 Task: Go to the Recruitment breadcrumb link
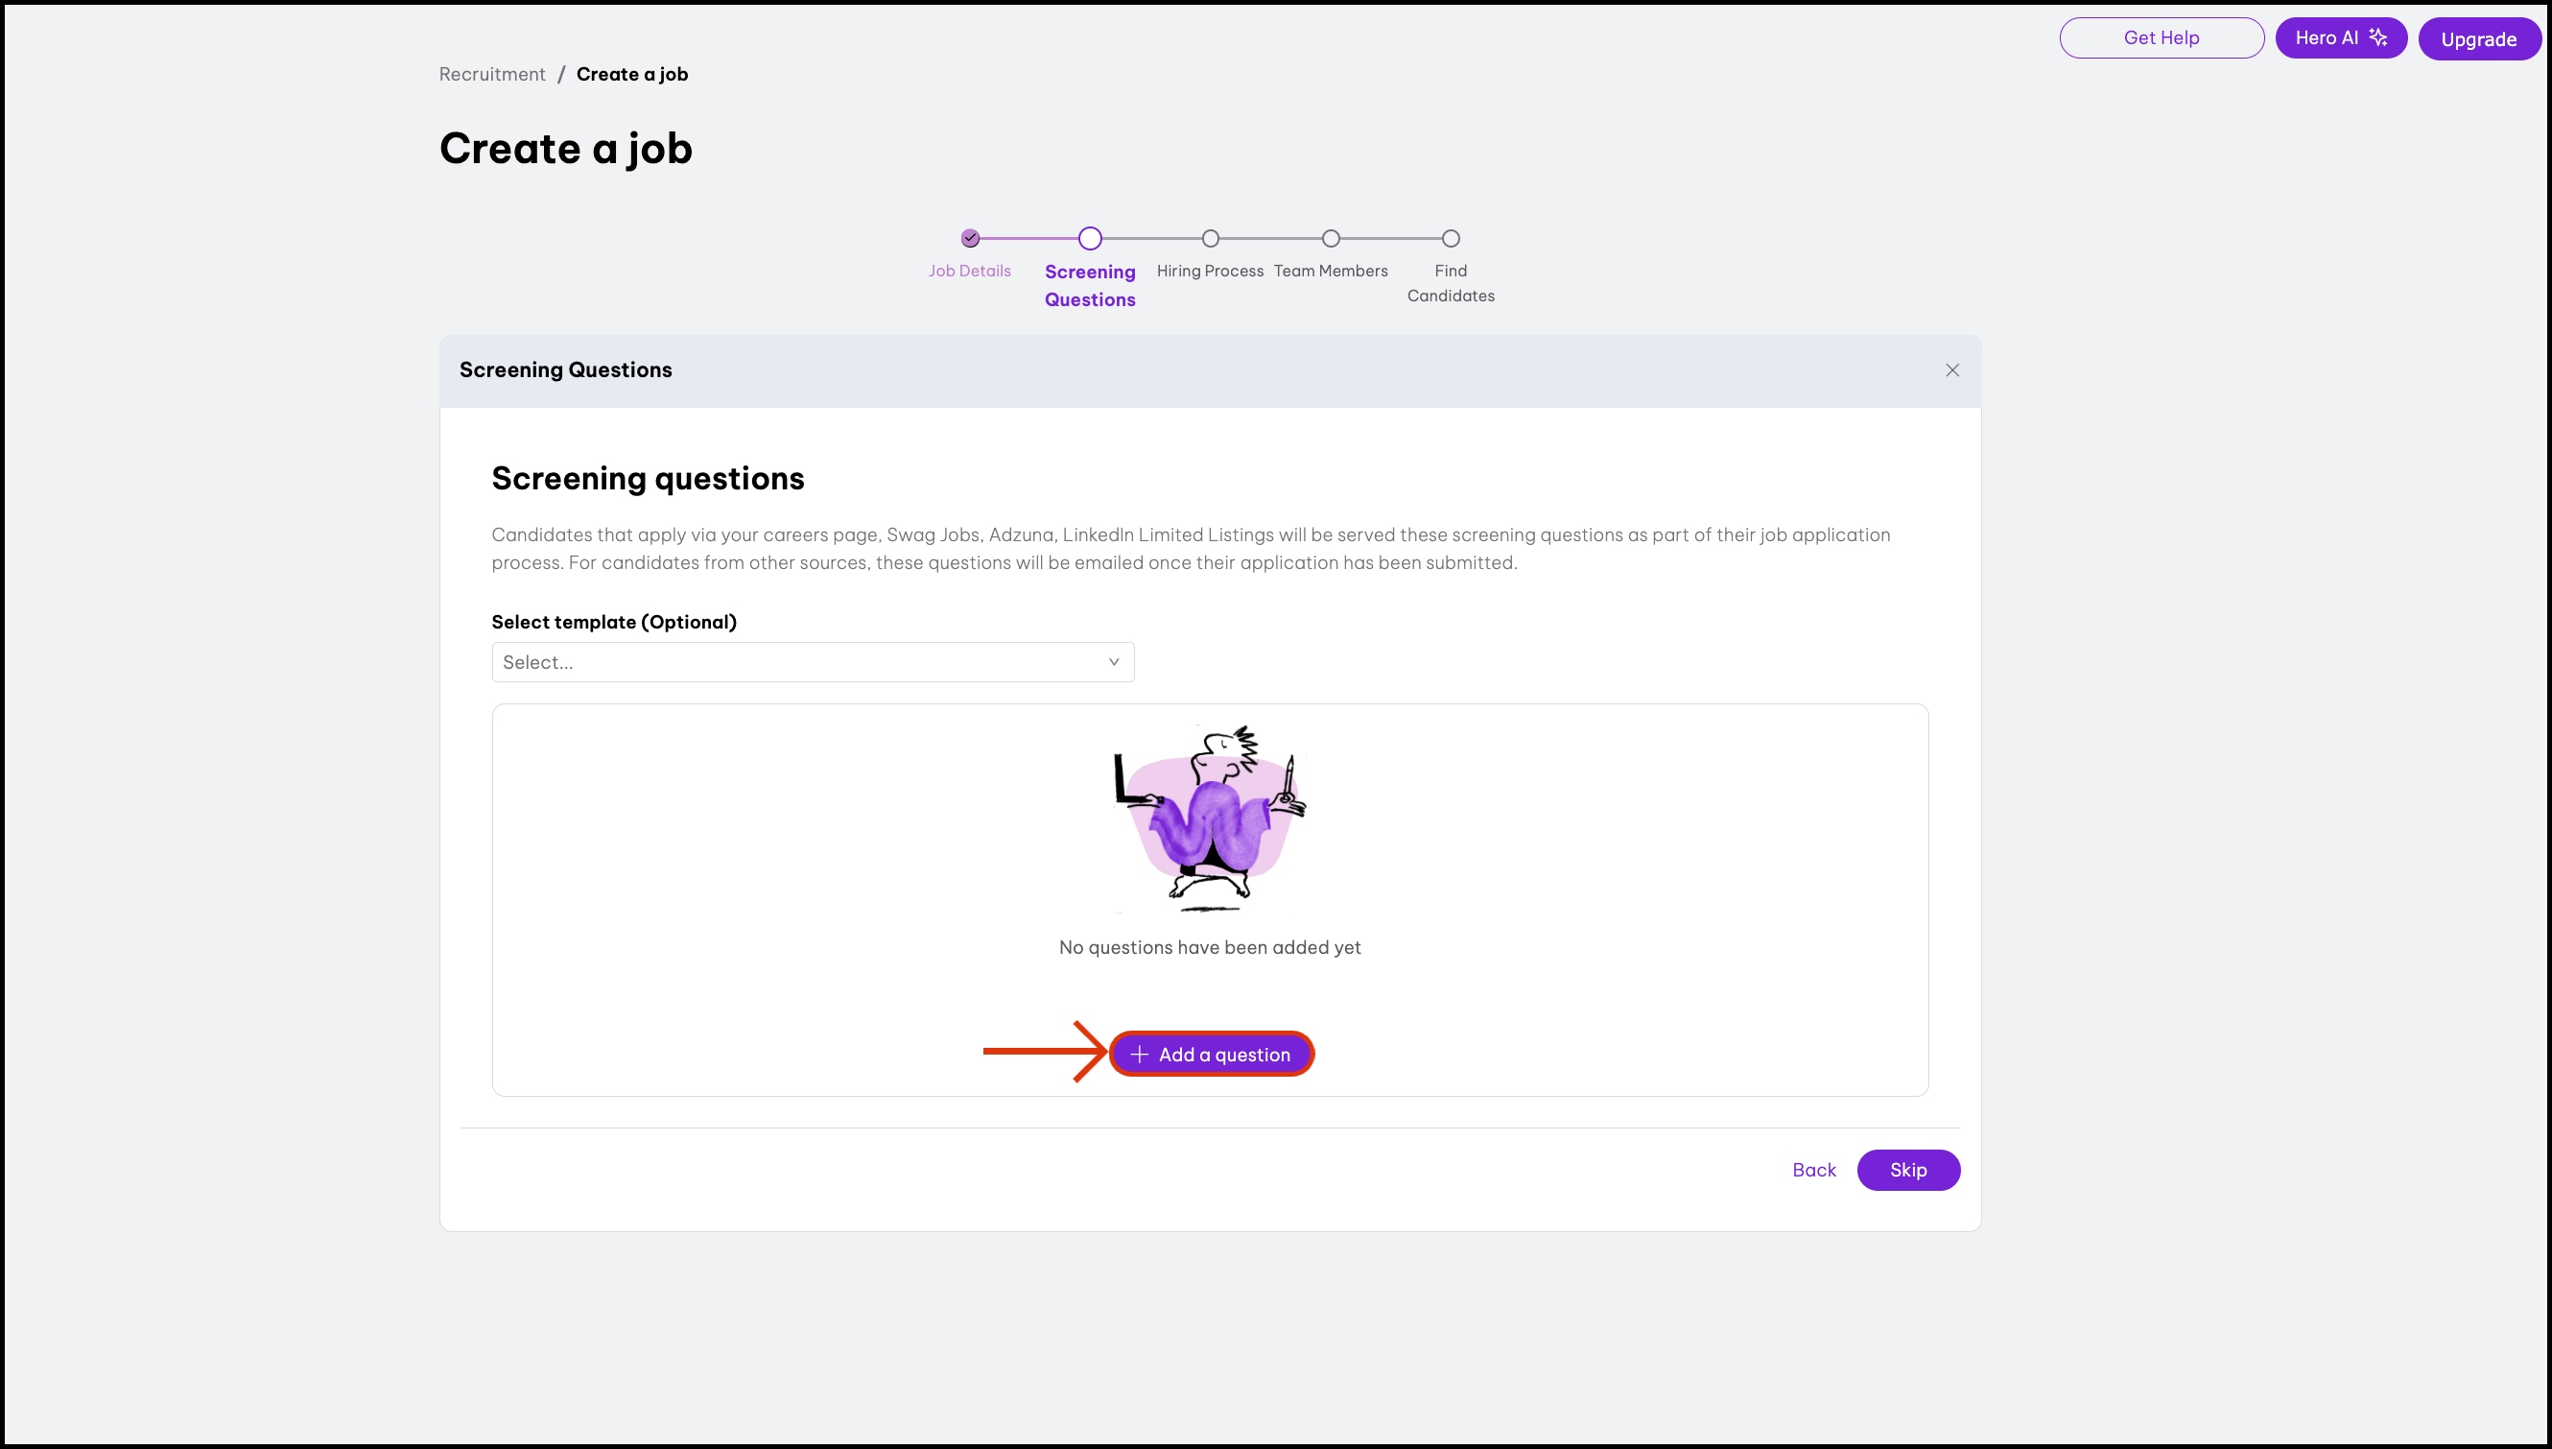pyautogui.click(x=491, y=75)
